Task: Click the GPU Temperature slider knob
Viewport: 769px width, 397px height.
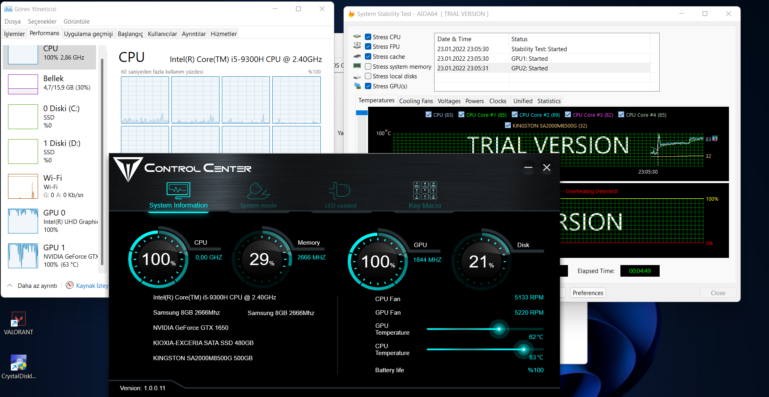Action: coord(499,329)
